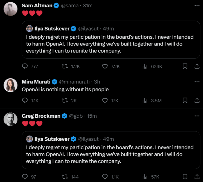Viewport: 203px width, 182px height.
Task: Open more options on Greg Brockman's tweet
Action: 197,116
